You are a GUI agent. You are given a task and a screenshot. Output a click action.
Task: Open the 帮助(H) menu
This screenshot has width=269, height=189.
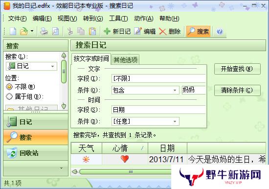pos(169,19)
